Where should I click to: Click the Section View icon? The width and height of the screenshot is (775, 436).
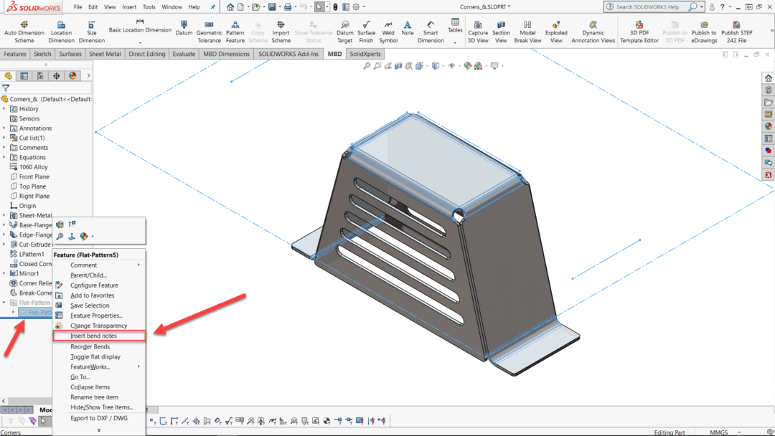click(501, 30)
